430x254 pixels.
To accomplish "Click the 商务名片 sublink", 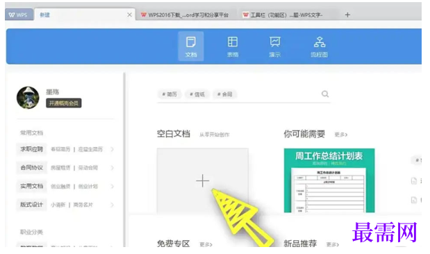I will tap(83, 205).
